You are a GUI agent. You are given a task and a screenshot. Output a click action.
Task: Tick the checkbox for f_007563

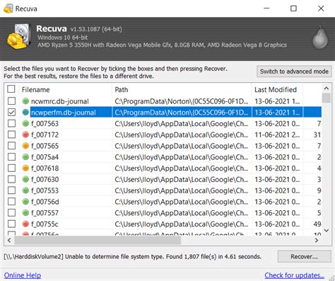point(11,123)
